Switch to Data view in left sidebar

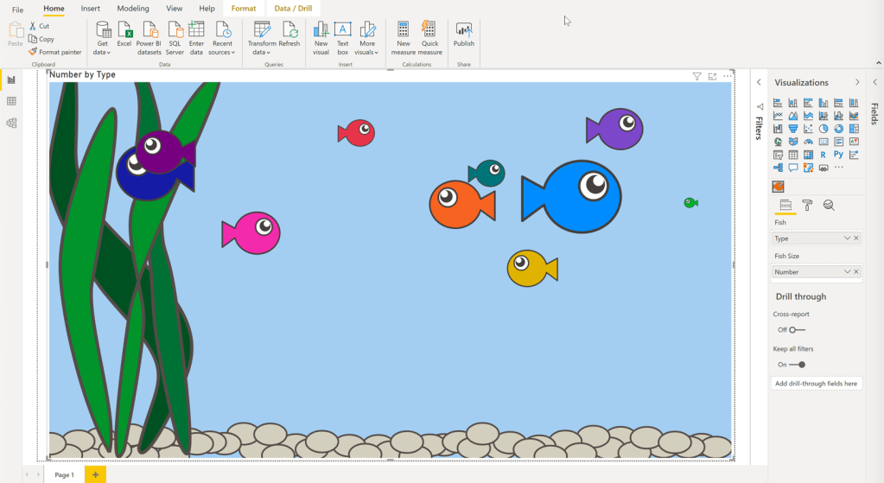tap(11, 101)
